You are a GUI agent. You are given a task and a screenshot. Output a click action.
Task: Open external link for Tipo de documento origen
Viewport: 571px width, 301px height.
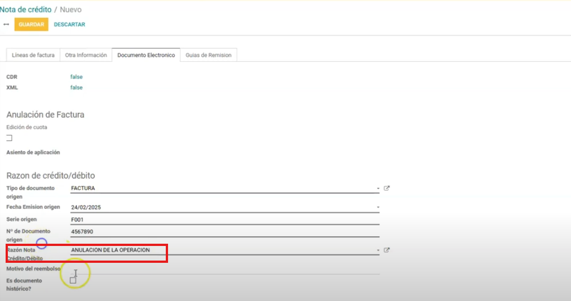coord(387,188)
